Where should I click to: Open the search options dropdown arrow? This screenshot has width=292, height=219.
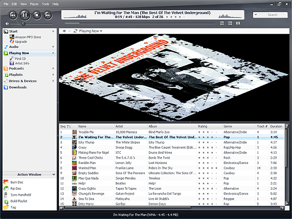(255, 15)
